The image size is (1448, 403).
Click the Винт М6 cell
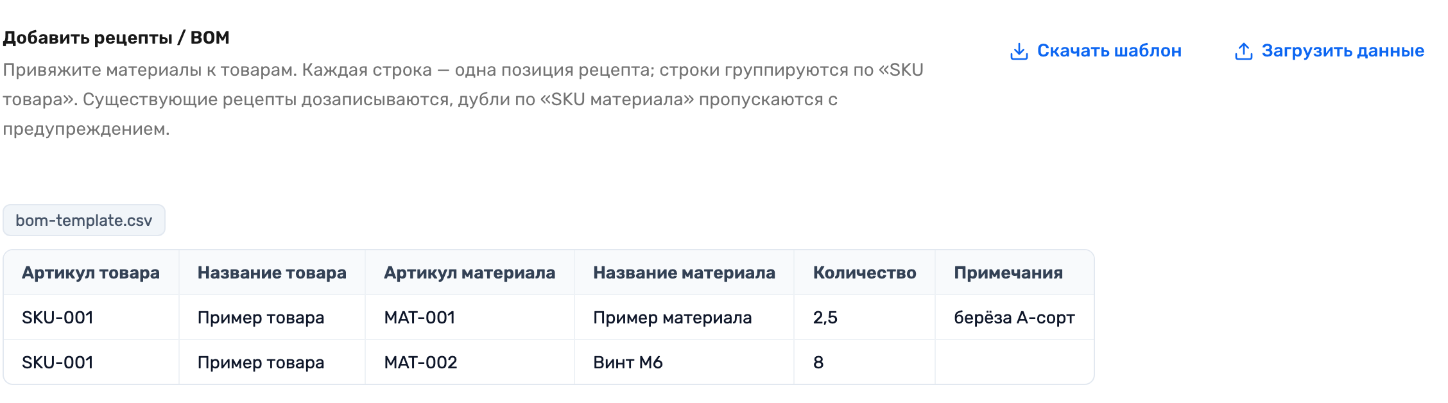point(684,363)
